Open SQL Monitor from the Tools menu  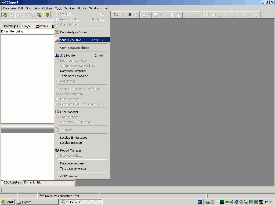coord(82,56)
